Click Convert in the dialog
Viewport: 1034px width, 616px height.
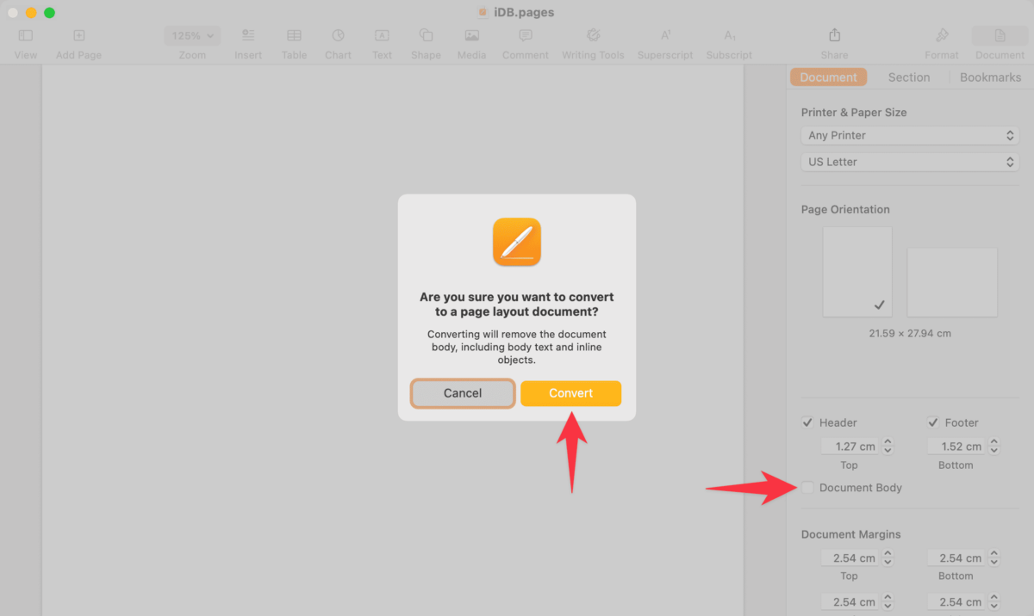click(571, 393)
